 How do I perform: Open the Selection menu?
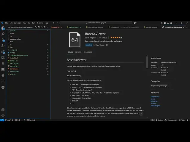tap(18, 23)
